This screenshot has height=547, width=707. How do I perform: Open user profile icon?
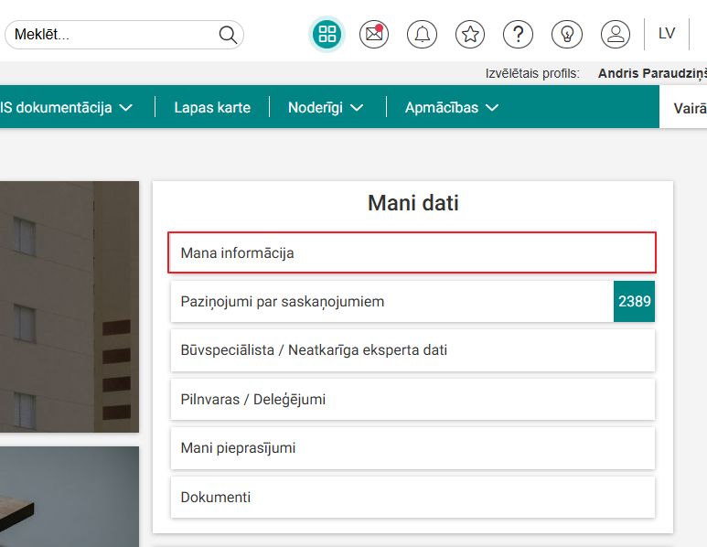click(616, 35)
